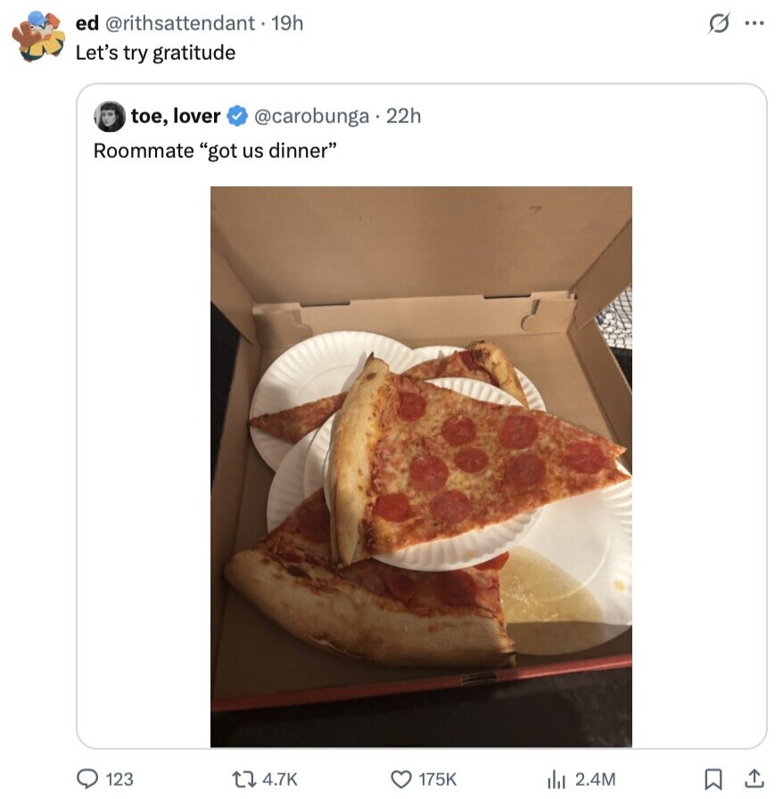Like the tweet with the heart icon
Viewport: 783px width, 799px height.
click(400, 778)
